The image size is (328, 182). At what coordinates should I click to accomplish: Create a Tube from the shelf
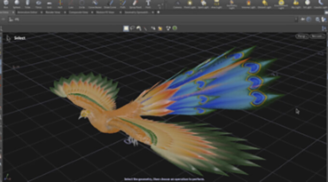tap(27, 4)
